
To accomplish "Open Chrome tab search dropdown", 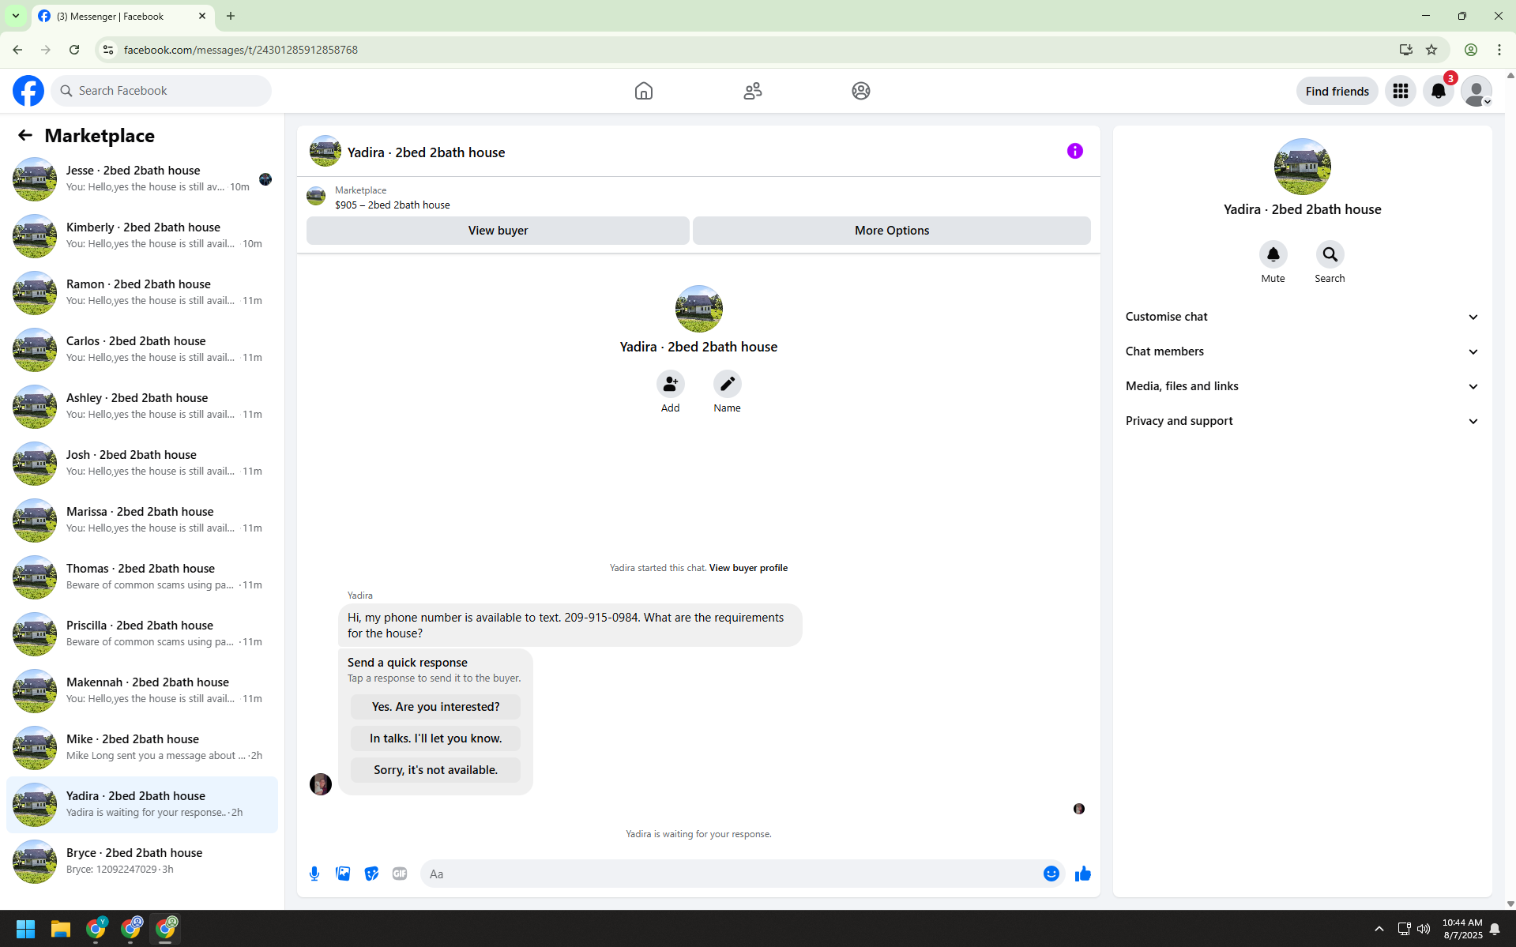I will pos(16,16).
